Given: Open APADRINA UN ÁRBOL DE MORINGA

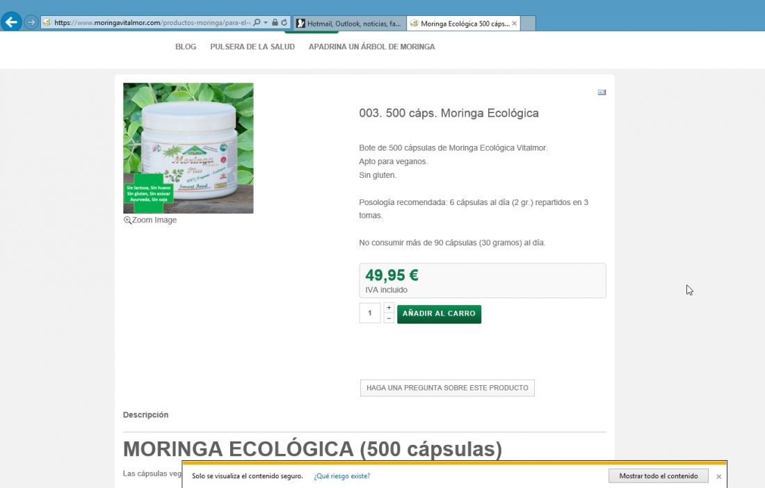Looking at the screenshot, I should tap(372, 47).
